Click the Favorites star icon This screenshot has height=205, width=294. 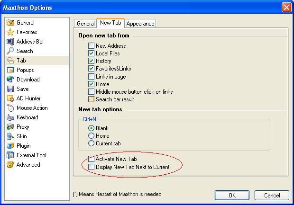pyautogui.click(x=10, y=32)
